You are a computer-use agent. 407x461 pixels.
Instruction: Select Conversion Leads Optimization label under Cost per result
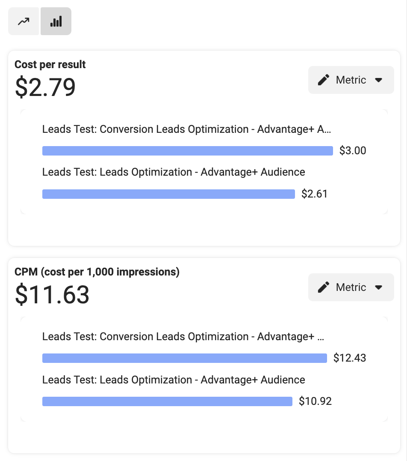[x=187, y=129]
